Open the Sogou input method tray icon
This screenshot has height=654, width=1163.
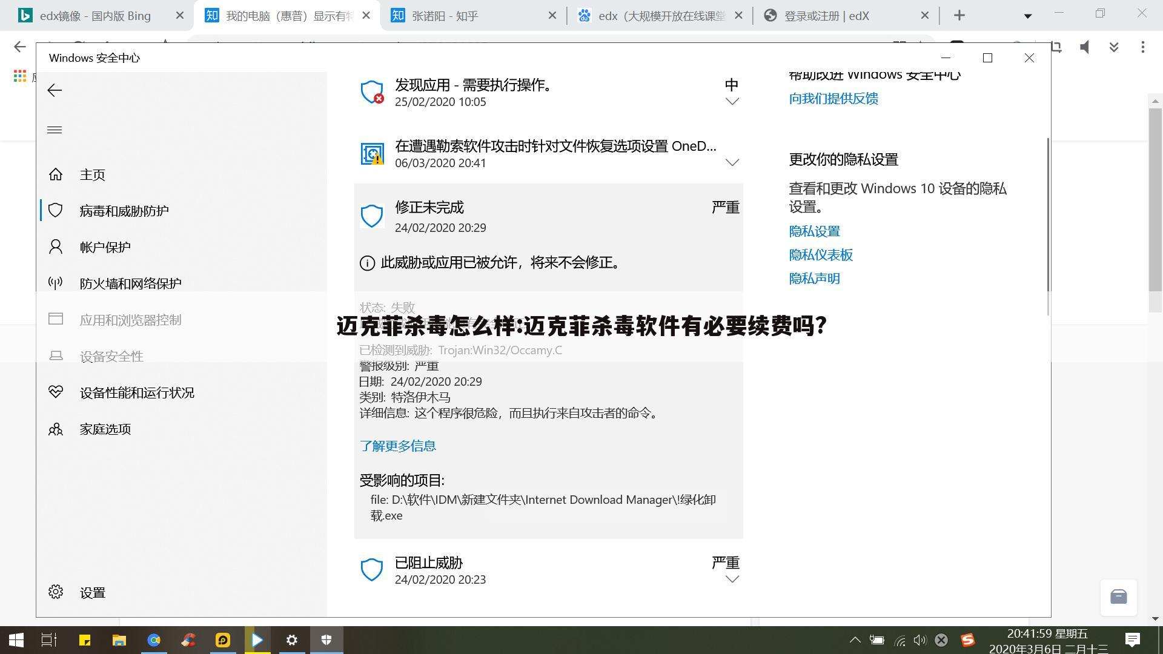pyautogui.click(x=968, y=640)
